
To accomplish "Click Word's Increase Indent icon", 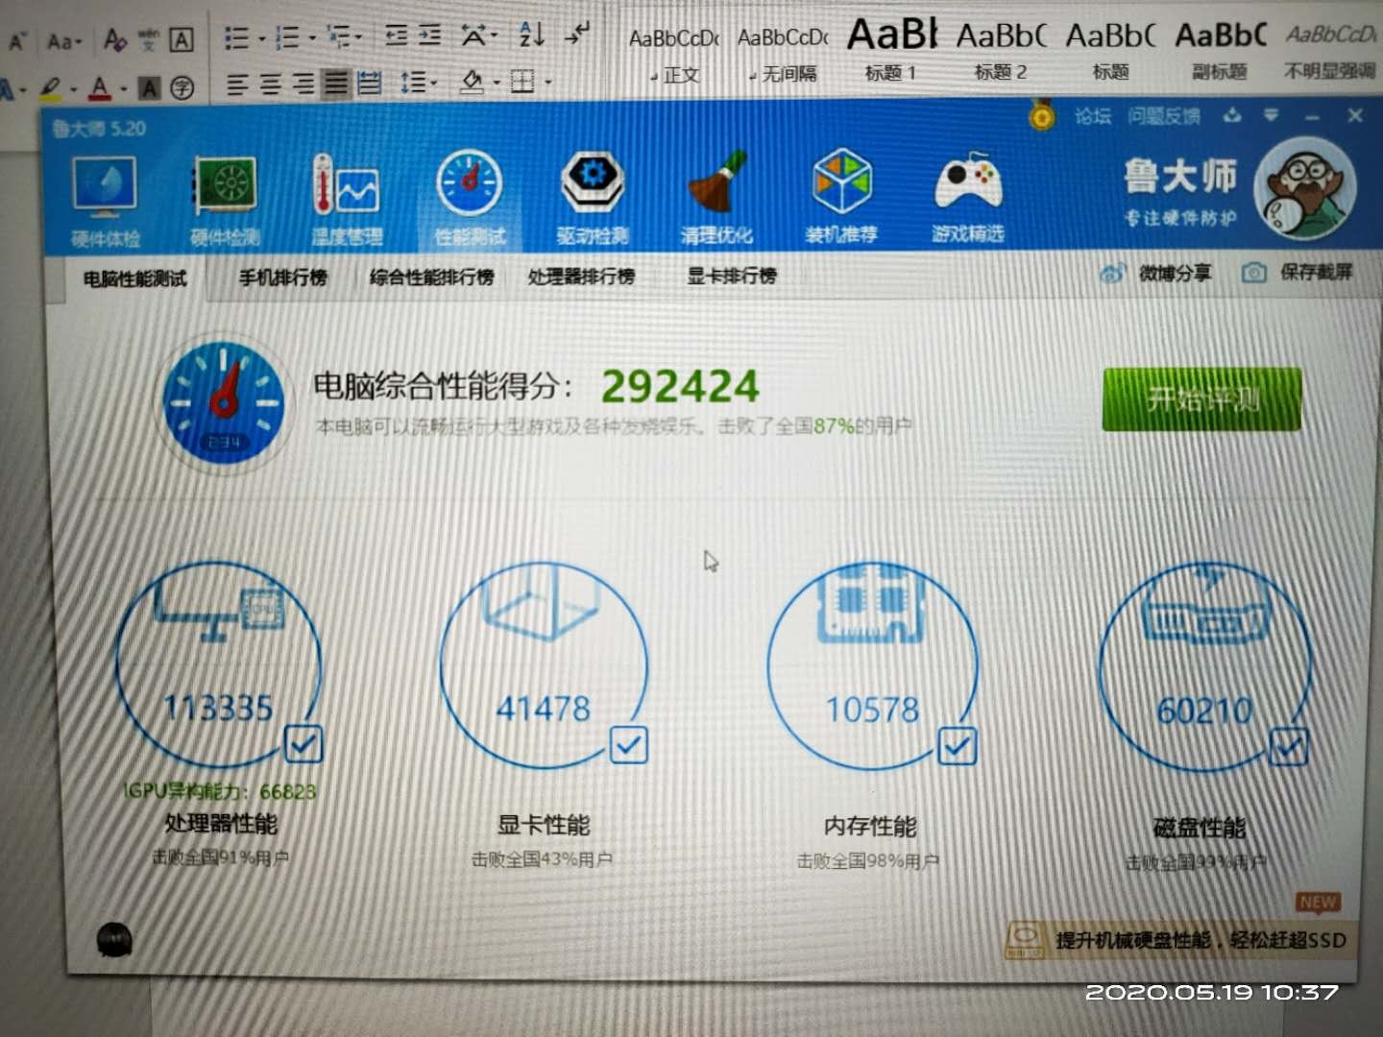I will point(430,36).
